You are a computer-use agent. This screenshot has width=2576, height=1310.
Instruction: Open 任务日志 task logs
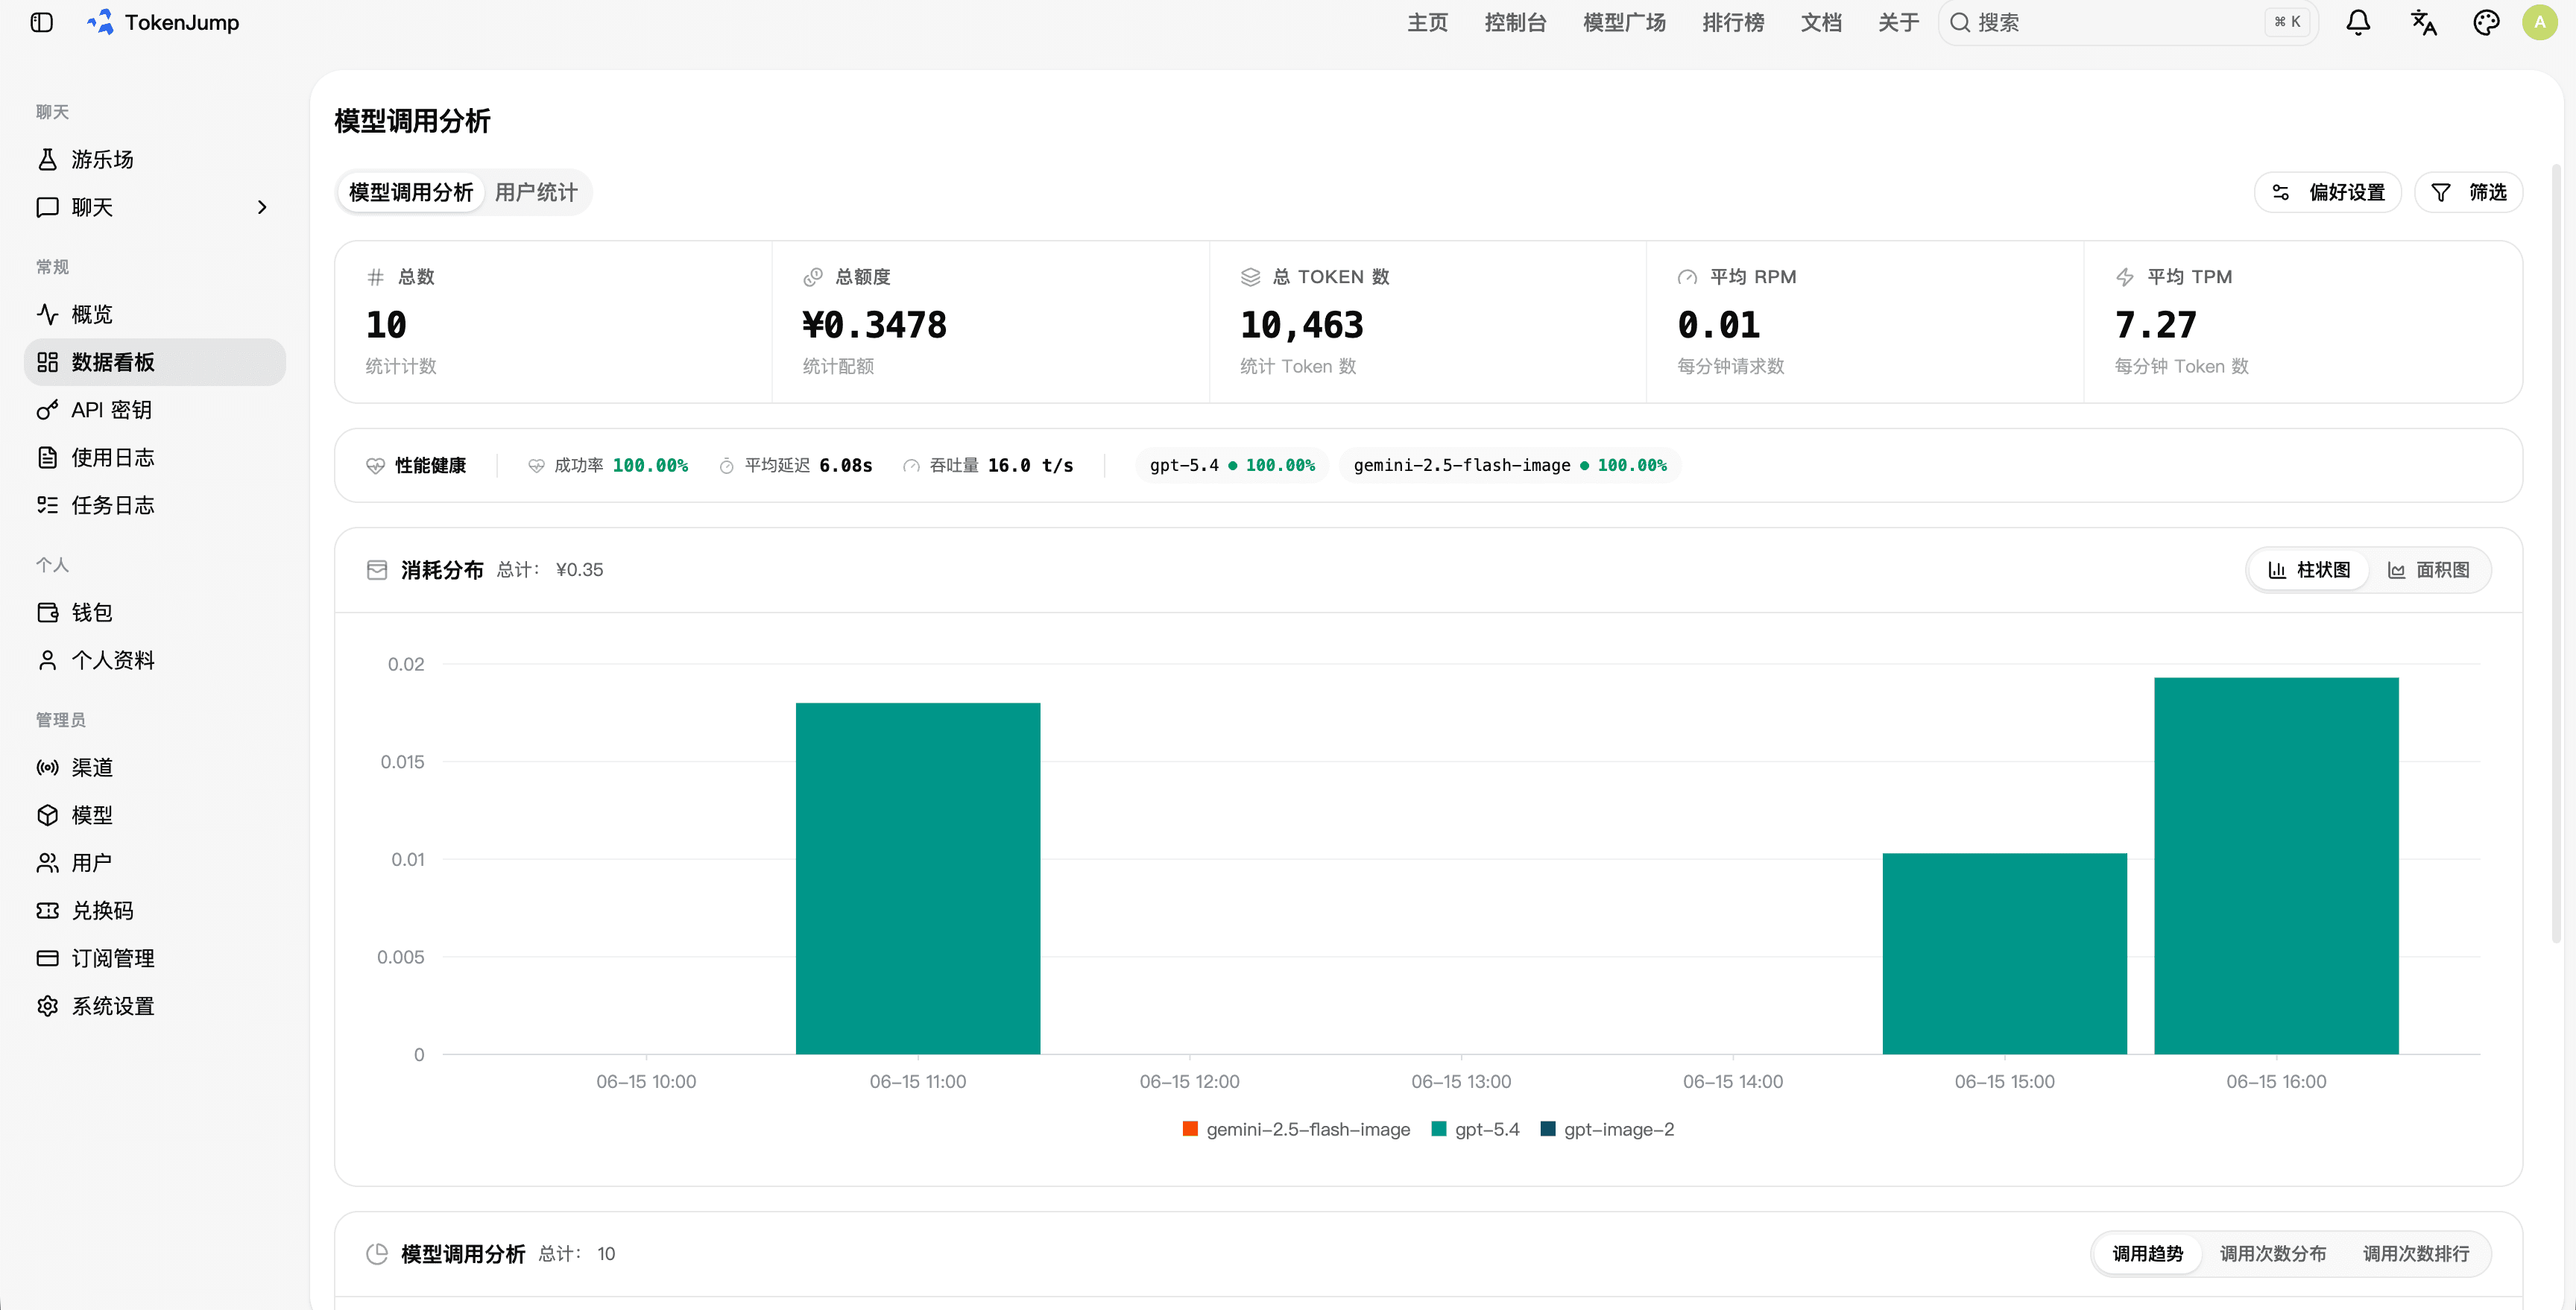click(155, 505)
